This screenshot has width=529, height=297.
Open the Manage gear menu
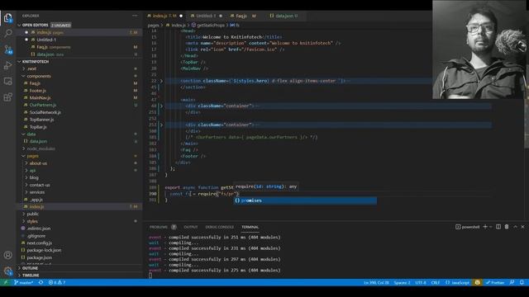coord(7,271)
